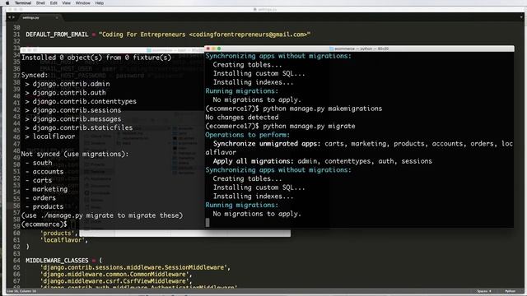This screenshot has width=527, height=296.
Task: Open the Help menu
Action: coord(100,3)
